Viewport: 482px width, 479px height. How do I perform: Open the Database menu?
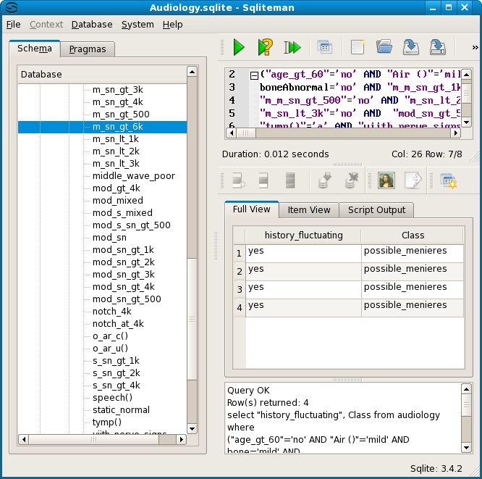[92, 24]
